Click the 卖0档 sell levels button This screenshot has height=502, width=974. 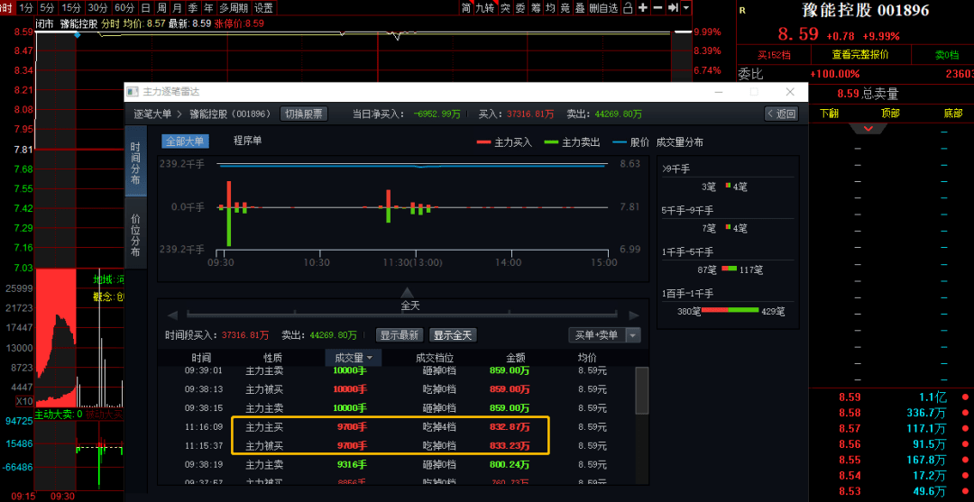coord(946,55)
